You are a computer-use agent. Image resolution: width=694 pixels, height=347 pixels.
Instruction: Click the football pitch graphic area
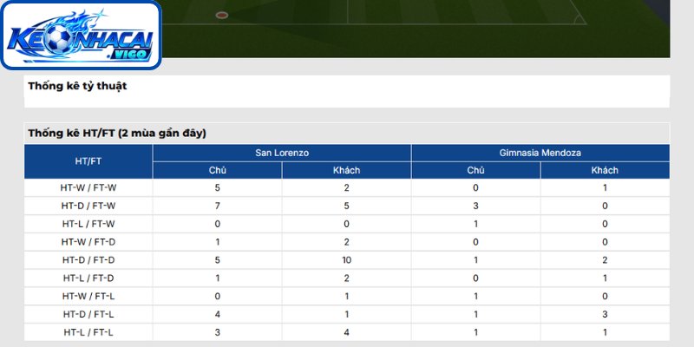tap(416, 29)
